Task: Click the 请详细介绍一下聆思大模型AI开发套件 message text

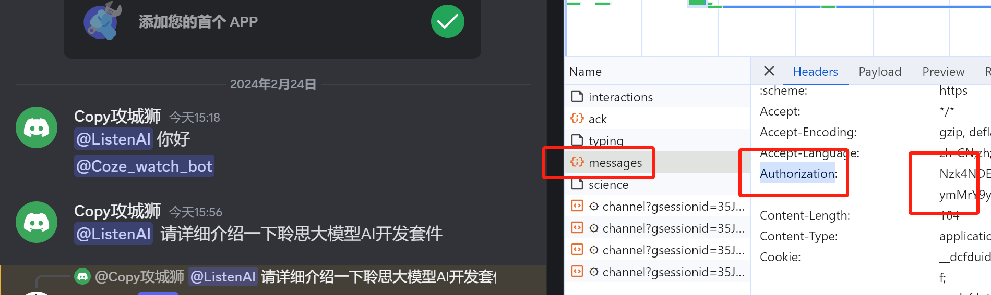Action: click(x=301, y=234)
